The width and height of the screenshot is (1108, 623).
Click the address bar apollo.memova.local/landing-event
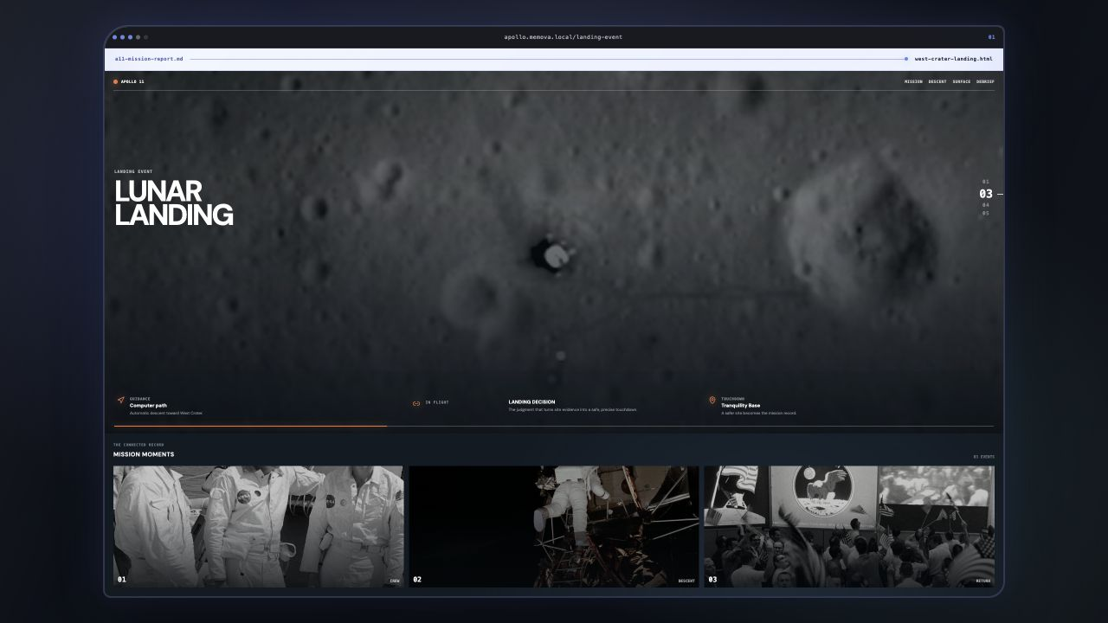pyautogui.click(x=563, y=37)
